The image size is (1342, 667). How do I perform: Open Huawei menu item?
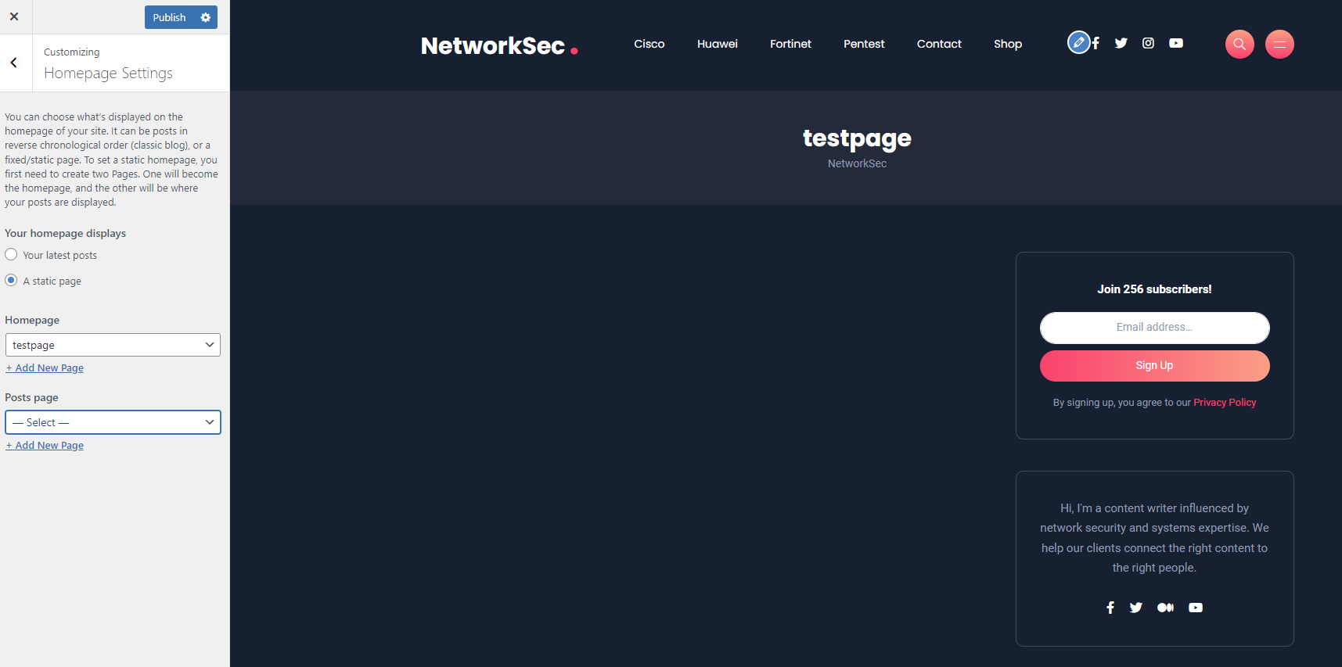(x=718, y=44)
